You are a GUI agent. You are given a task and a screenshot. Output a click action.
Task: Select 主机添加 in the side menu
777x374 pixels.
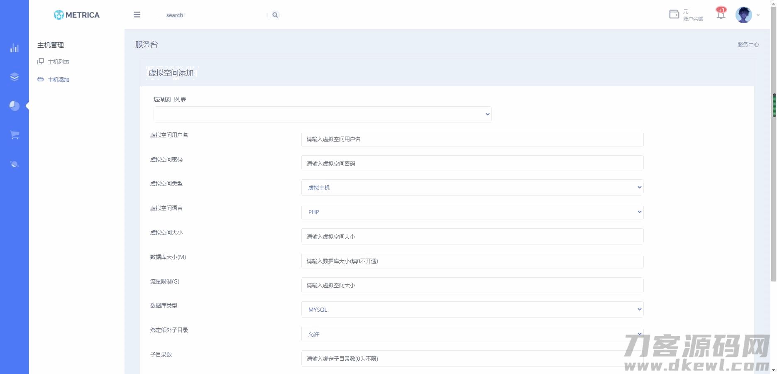coord(58,80)
